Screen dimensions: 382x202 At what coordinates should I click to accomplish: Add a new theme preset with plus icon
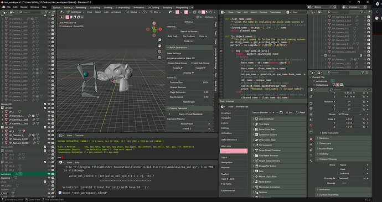(273, 112)
